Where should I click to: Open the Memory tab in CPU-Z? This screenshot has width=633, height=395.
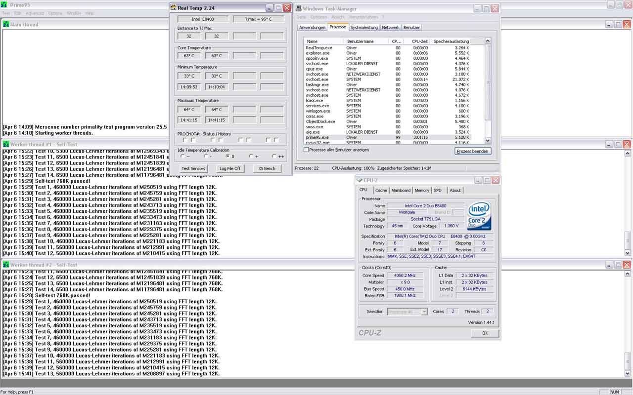[422, 191]
